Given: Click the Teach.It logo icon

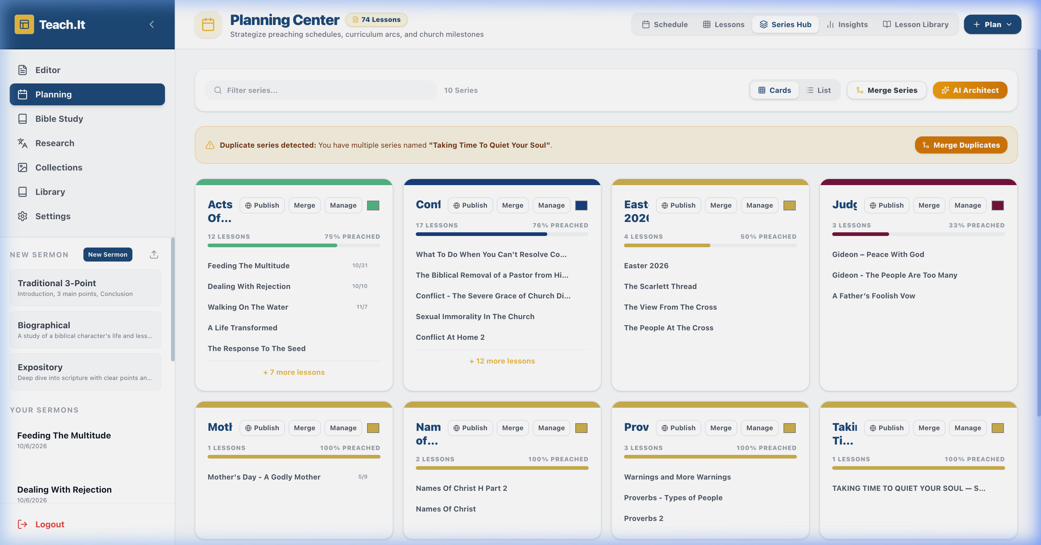Looking at the screenshot, I should (x=24, y=24).
